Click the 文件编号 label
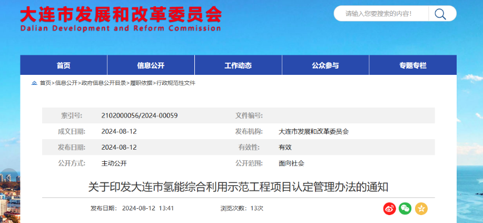Screen dimensions: 483x223 coord(249,115)
